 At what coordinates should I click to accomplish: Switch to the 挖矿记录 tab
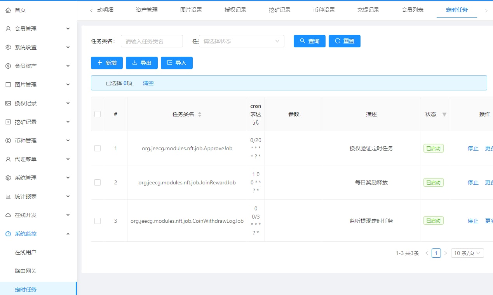pyautogui.click(x=280, y=10)
